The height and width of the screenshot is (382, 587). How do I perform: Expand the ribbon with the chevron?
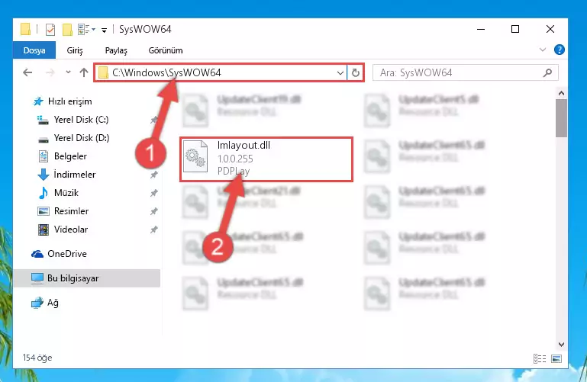pos(542,50)
